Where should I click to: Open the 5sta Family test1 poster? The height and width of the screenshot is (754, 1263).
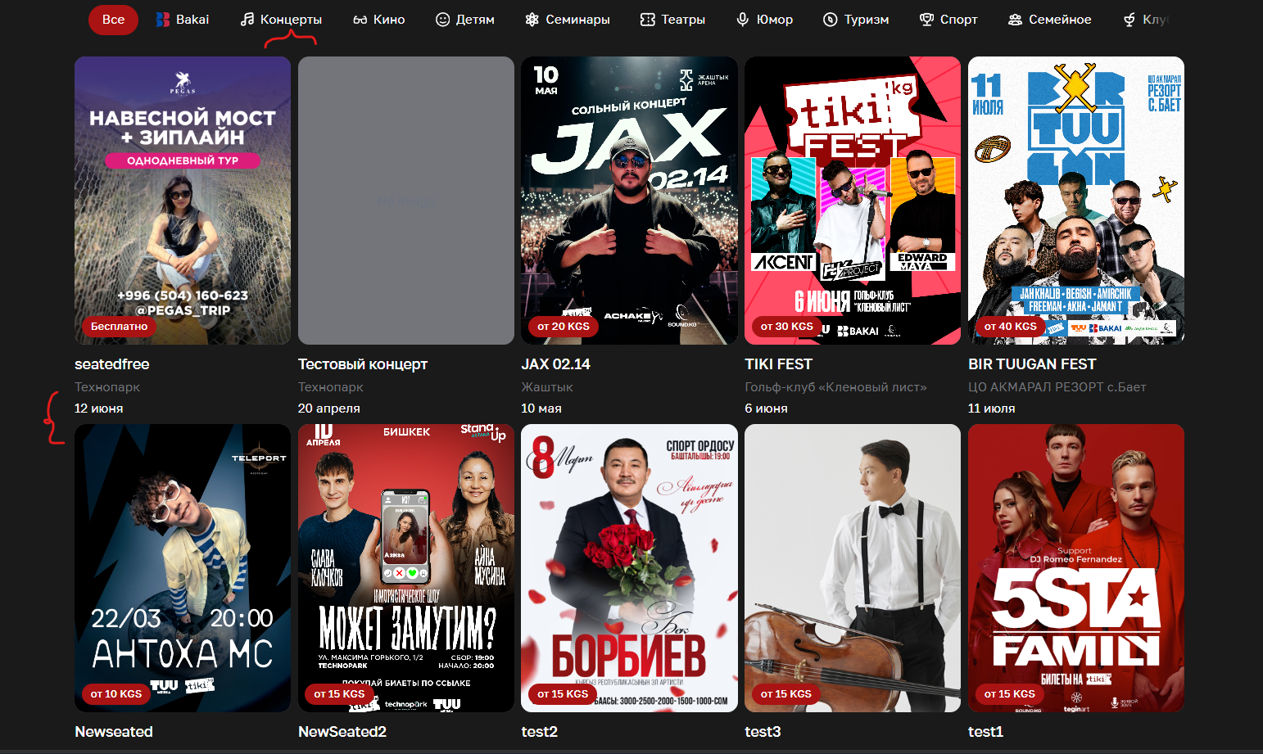[1076, 568]
